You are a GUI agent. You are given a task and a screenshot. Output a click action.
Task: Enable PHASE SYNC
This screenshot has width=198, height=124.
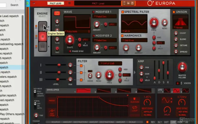click(x=70, y=51)
